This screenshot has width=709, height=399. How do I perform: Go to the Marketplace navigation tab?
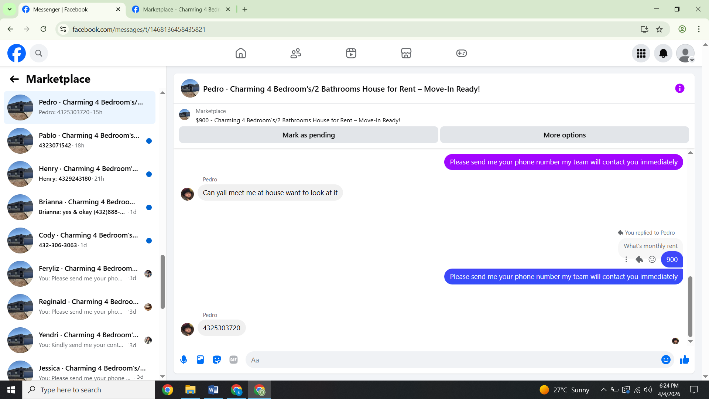pyautogui.click(x=406, y=54)
